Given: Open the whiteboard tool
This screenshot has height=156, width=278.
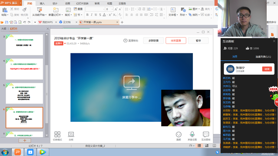Looking at the screenshot, I should (x=71, y=134).
